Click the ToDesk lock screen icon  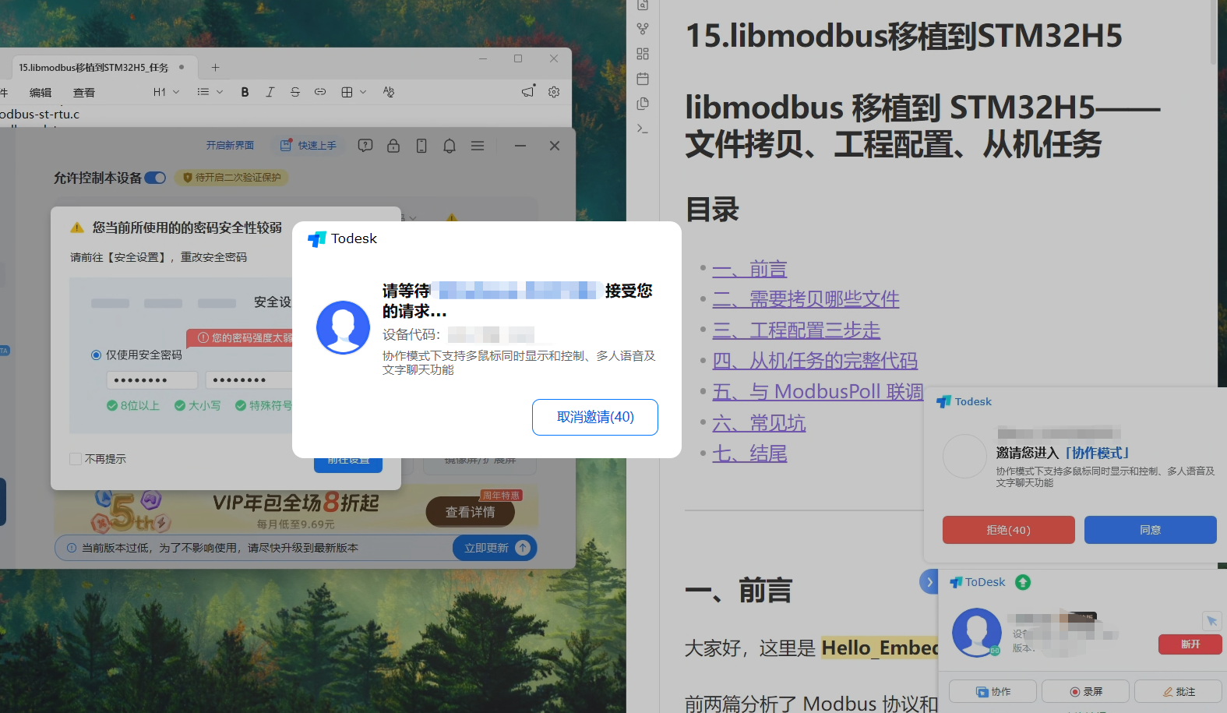click(x=393, y=146)
